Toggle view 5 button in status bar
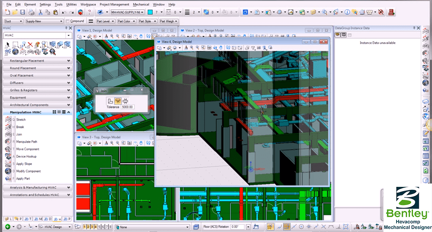The image size is (432, 232). pos(99,227)
